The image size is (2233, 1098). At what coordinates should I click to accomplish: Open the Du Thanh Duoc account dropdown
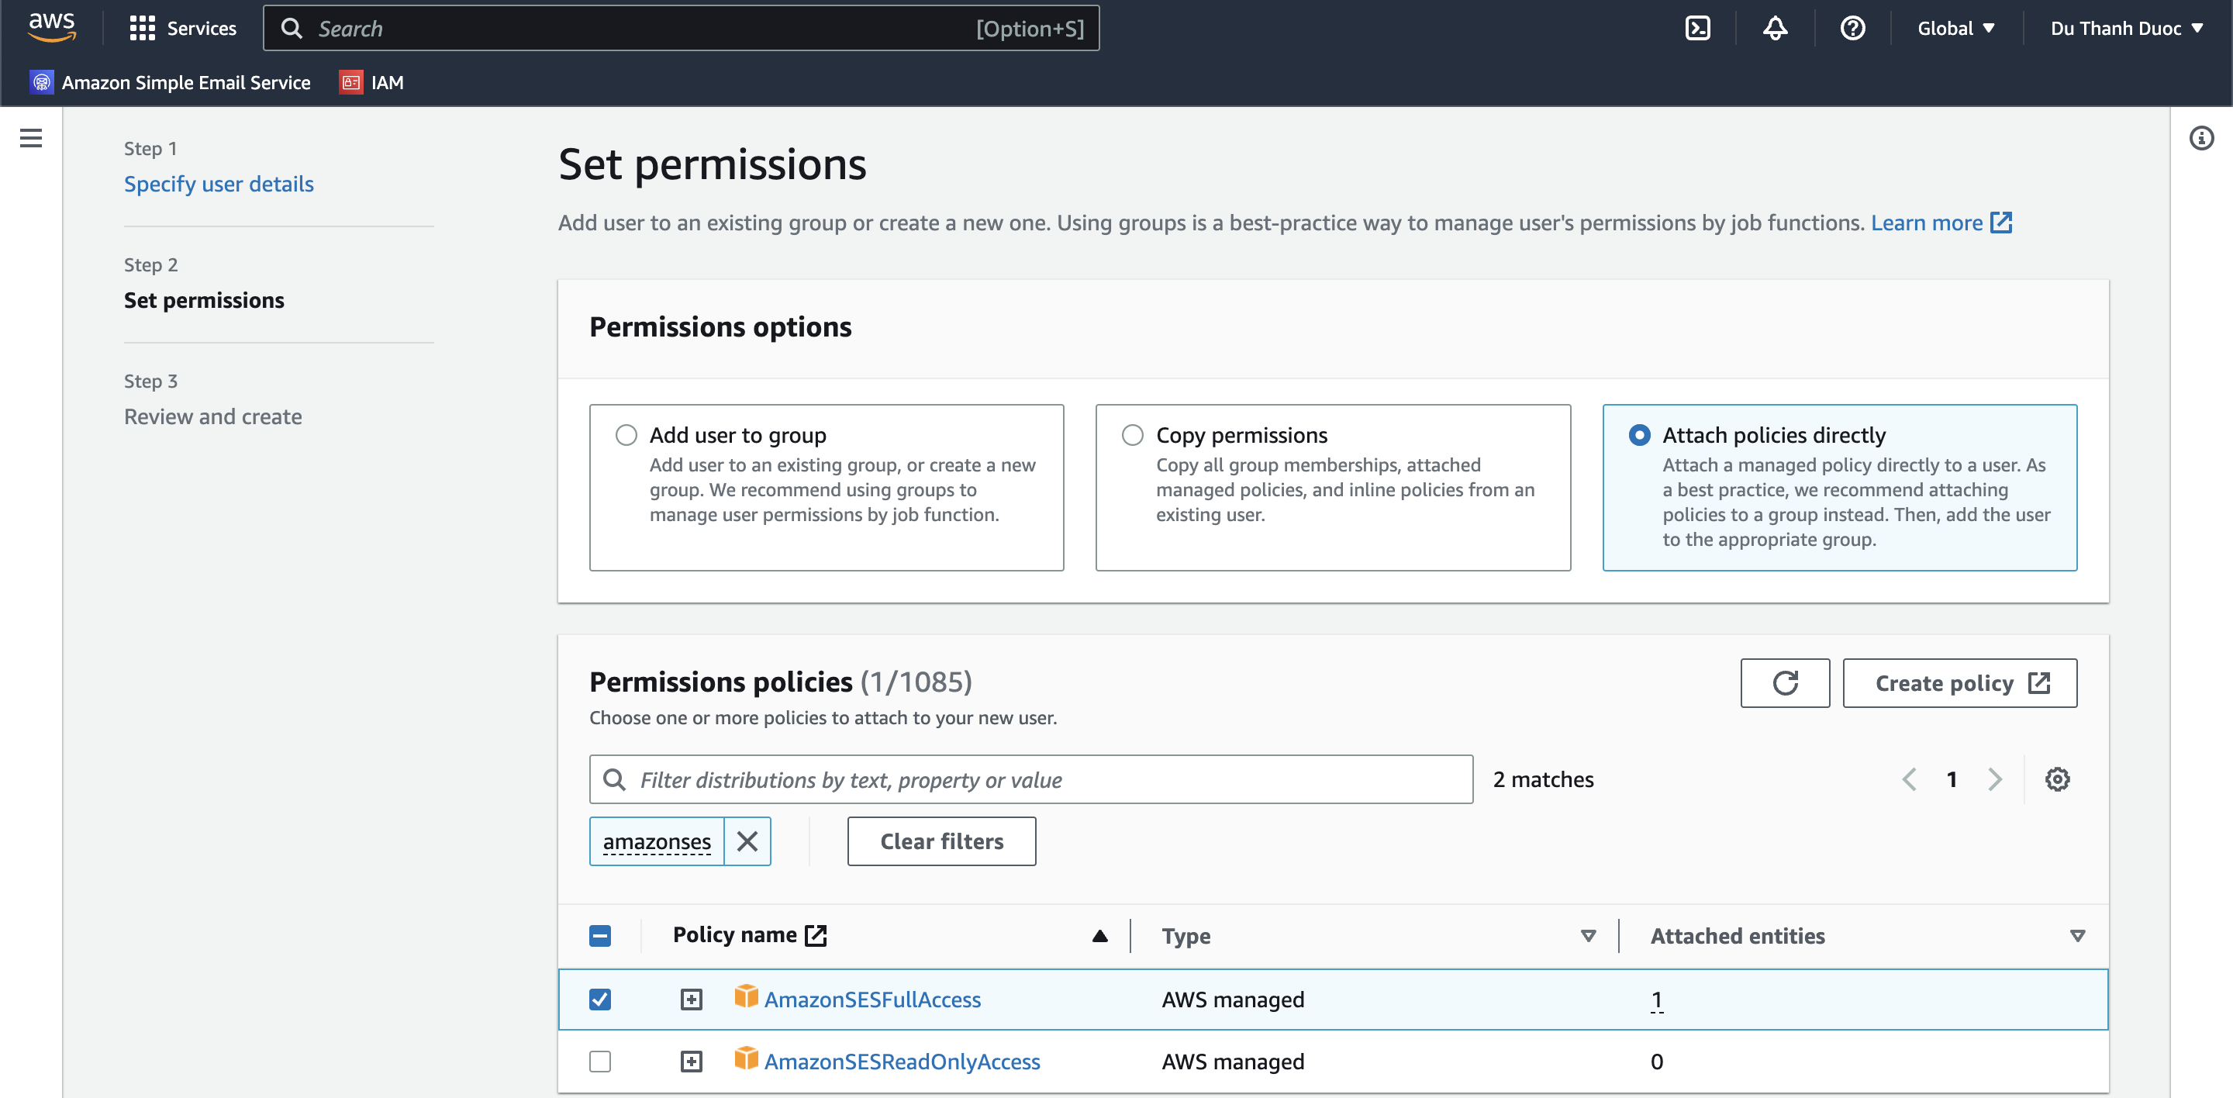point(2126,29)
